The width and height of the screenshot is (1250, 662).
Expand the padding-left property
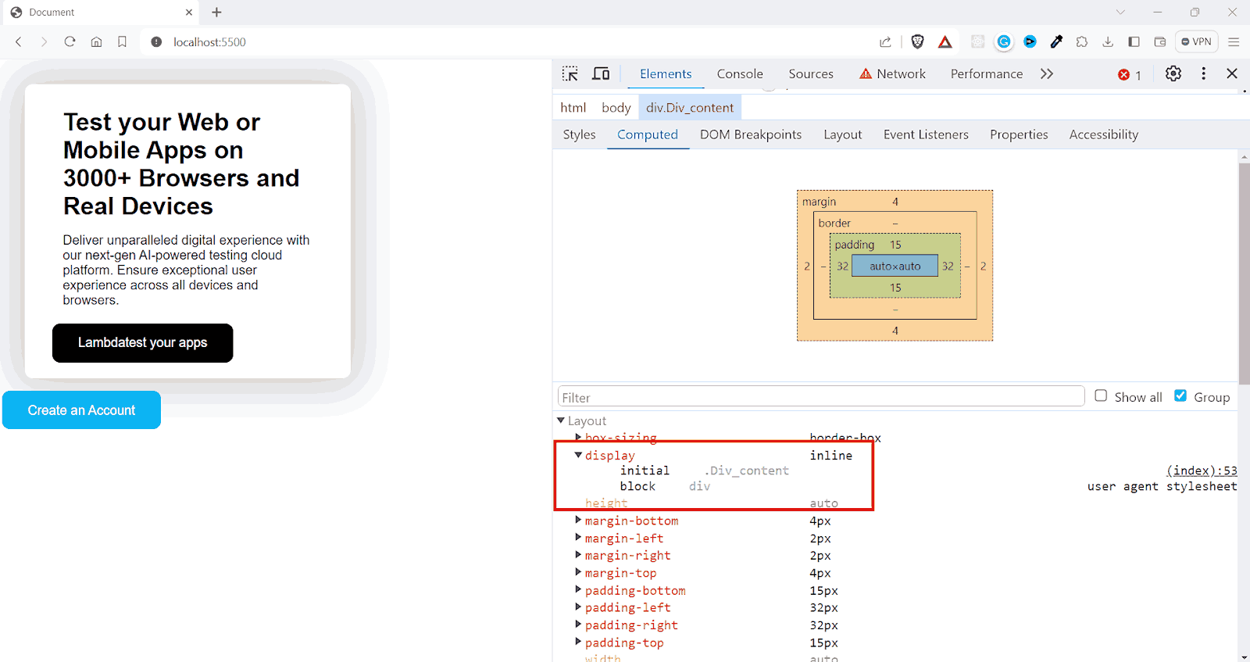point(578,607)
